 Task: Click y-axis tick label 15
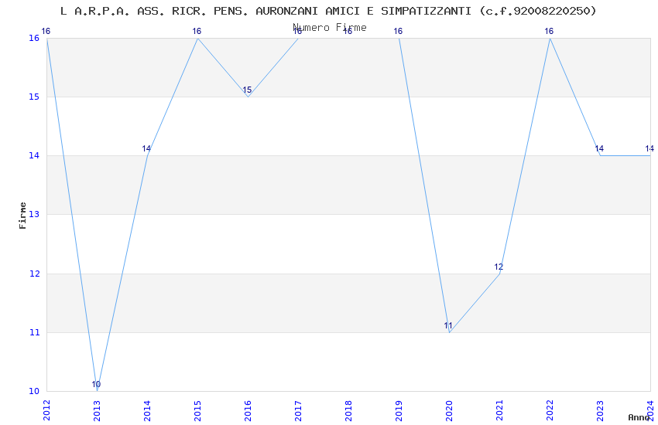[x=34, y=97]
